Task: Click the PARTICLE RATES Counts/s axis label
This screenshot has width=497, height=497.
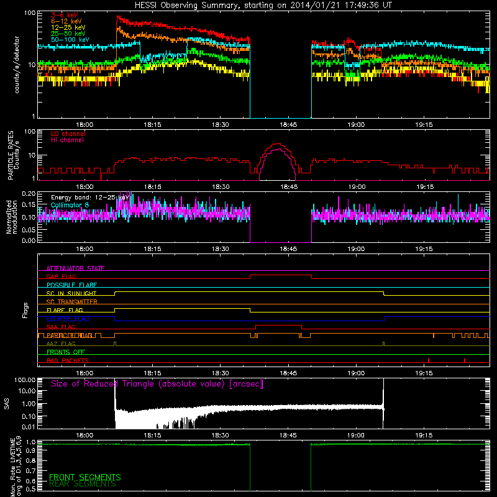Action: [13, 155]
